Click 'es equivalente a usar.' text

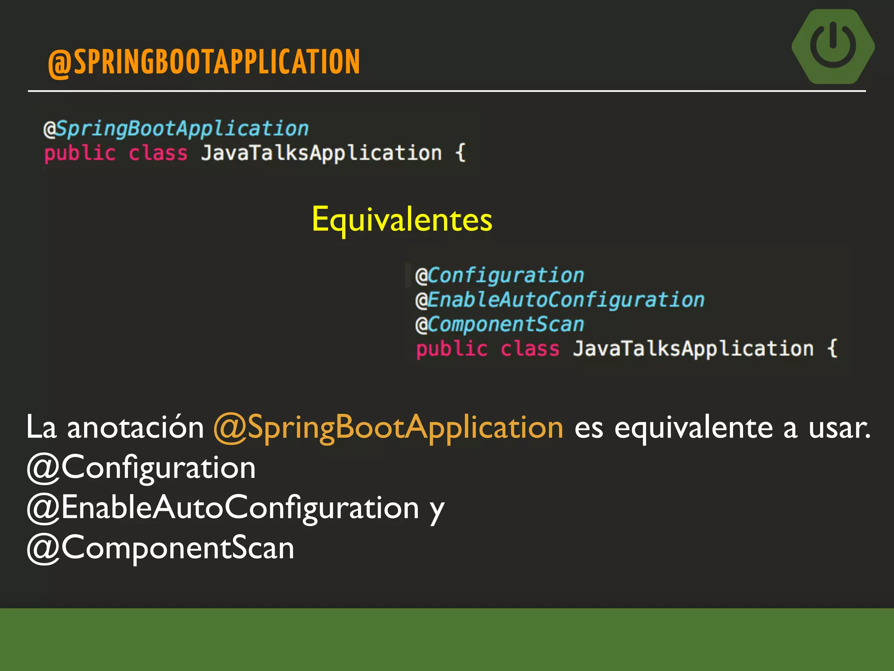pos(722,428)
